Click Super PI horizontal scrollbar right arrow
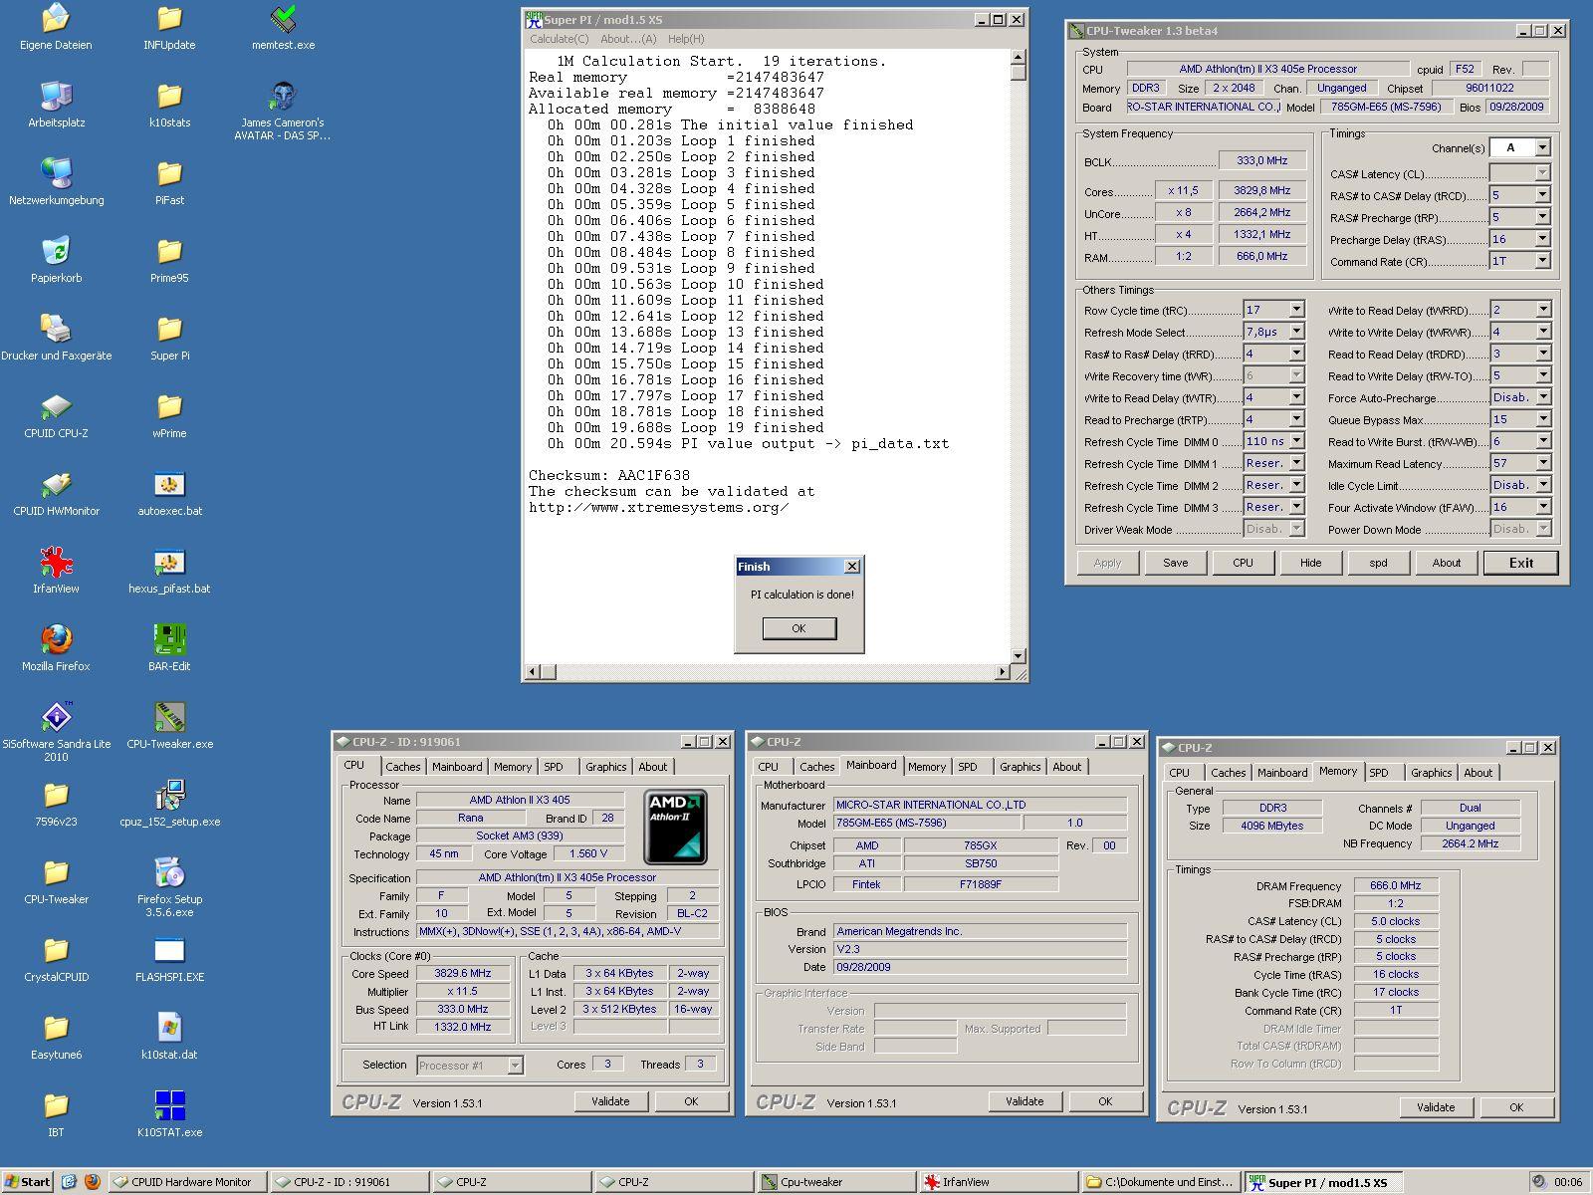Screen dimensions: 1593x1195 click(x=1002, y=672)
